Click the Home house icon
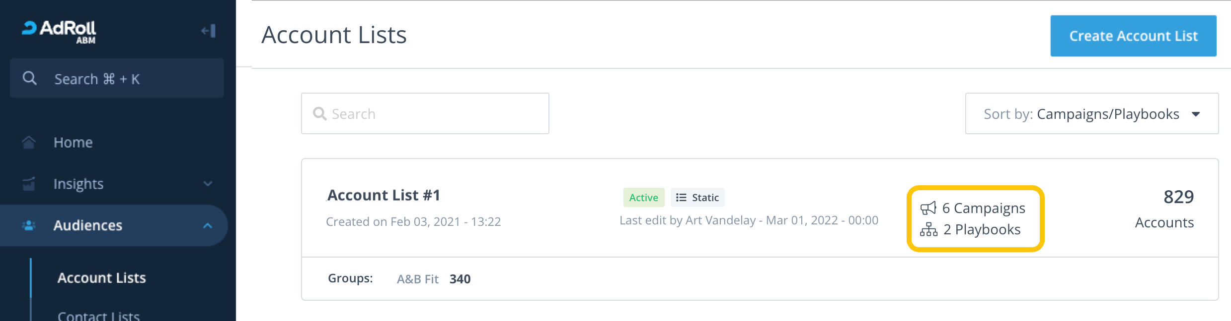The width and height of the screenshot is (1231, 321). point(29,142)
